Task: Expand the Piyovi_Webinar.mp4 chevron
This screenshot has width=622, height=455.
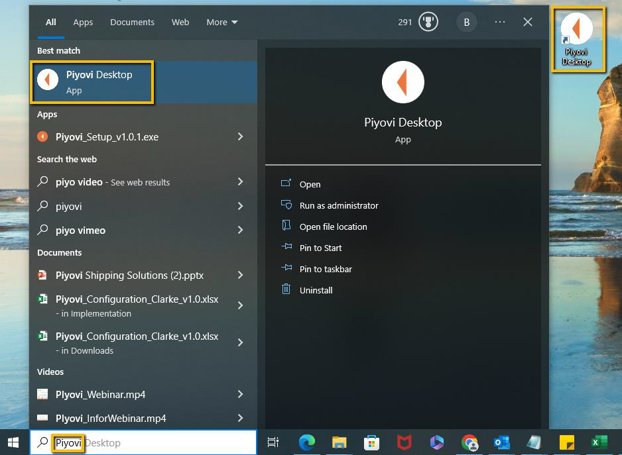Action: [240, 394]
